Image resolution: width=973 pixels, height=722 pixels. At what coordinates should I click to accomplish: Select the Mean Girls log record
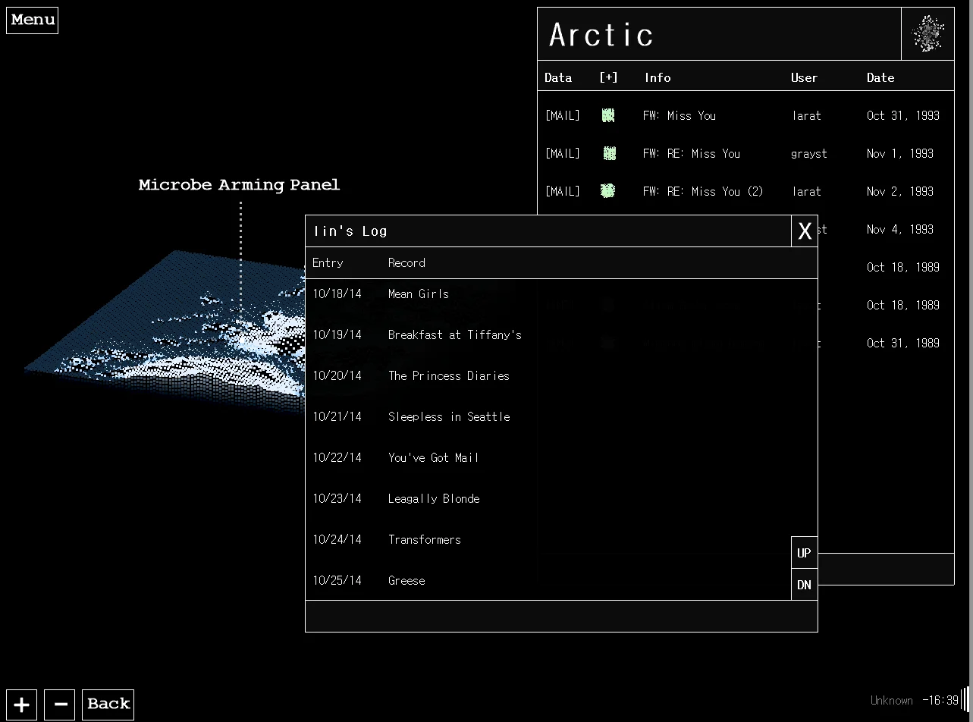point(419,294)
